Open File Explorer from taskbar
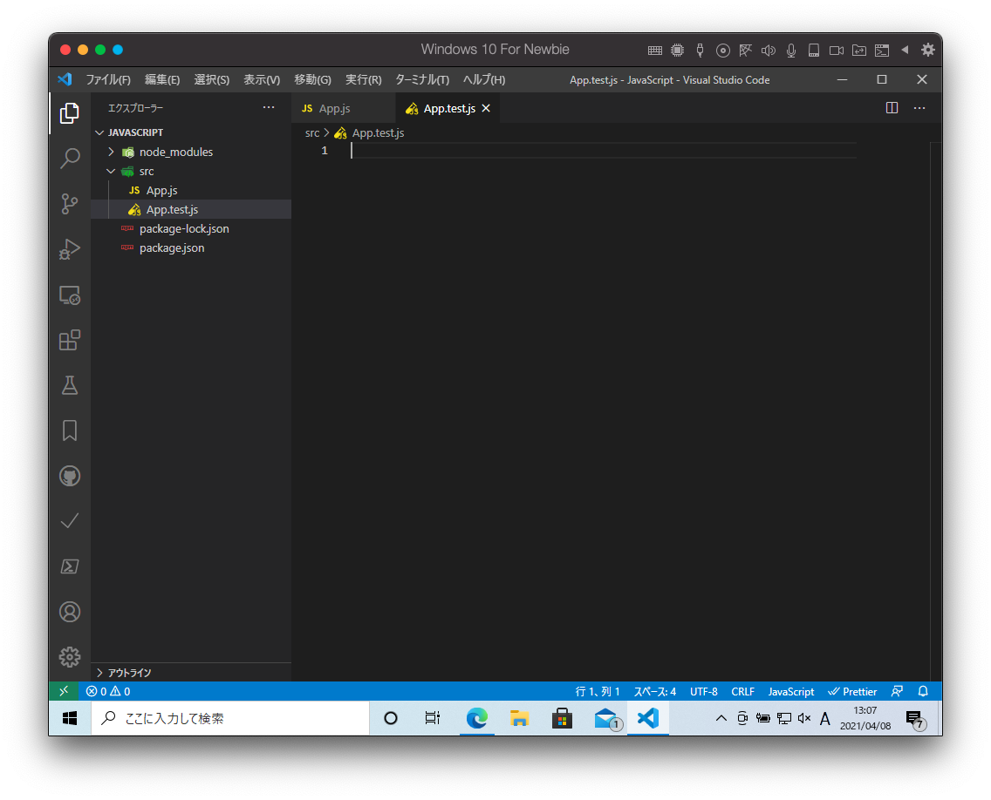 click(519, 718)
